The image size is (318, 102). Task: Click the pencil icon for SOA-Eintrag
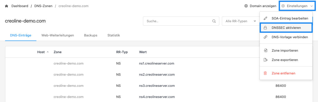pyautogui.click(x=265, y=18)
